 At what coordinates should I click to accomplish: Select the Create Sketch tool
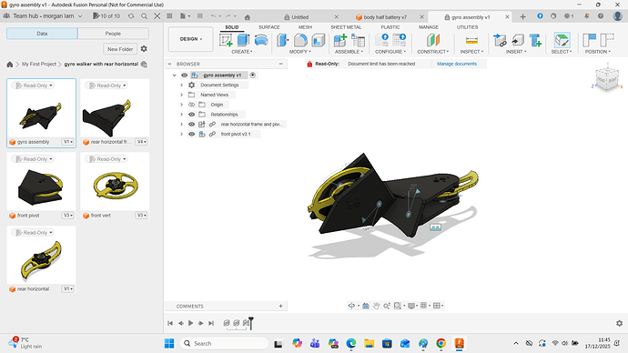tap(226, 40)
